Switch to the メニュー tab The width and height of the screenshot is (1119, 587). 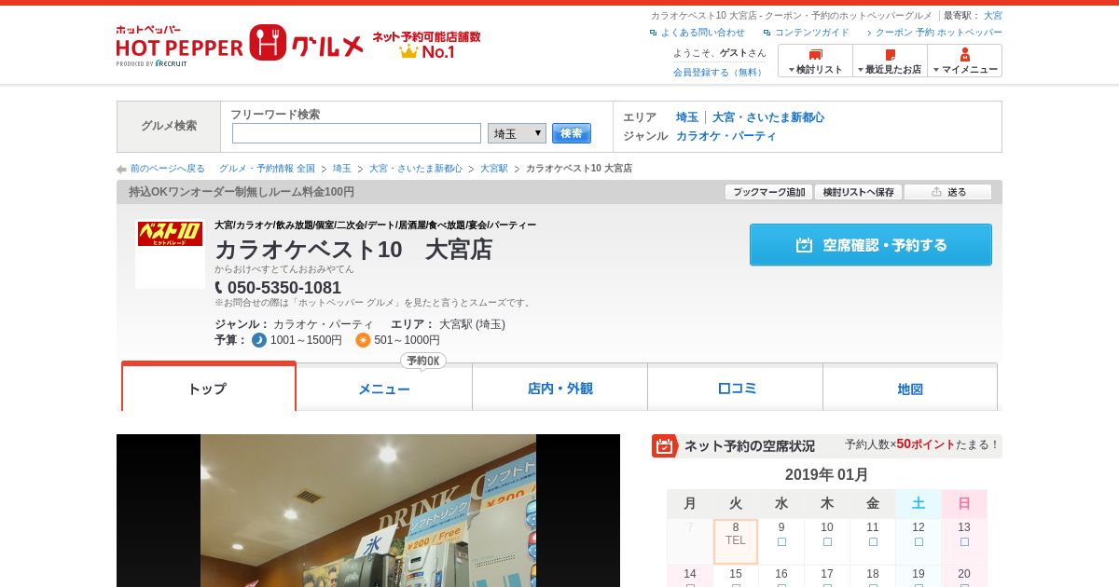pos(384,389)
